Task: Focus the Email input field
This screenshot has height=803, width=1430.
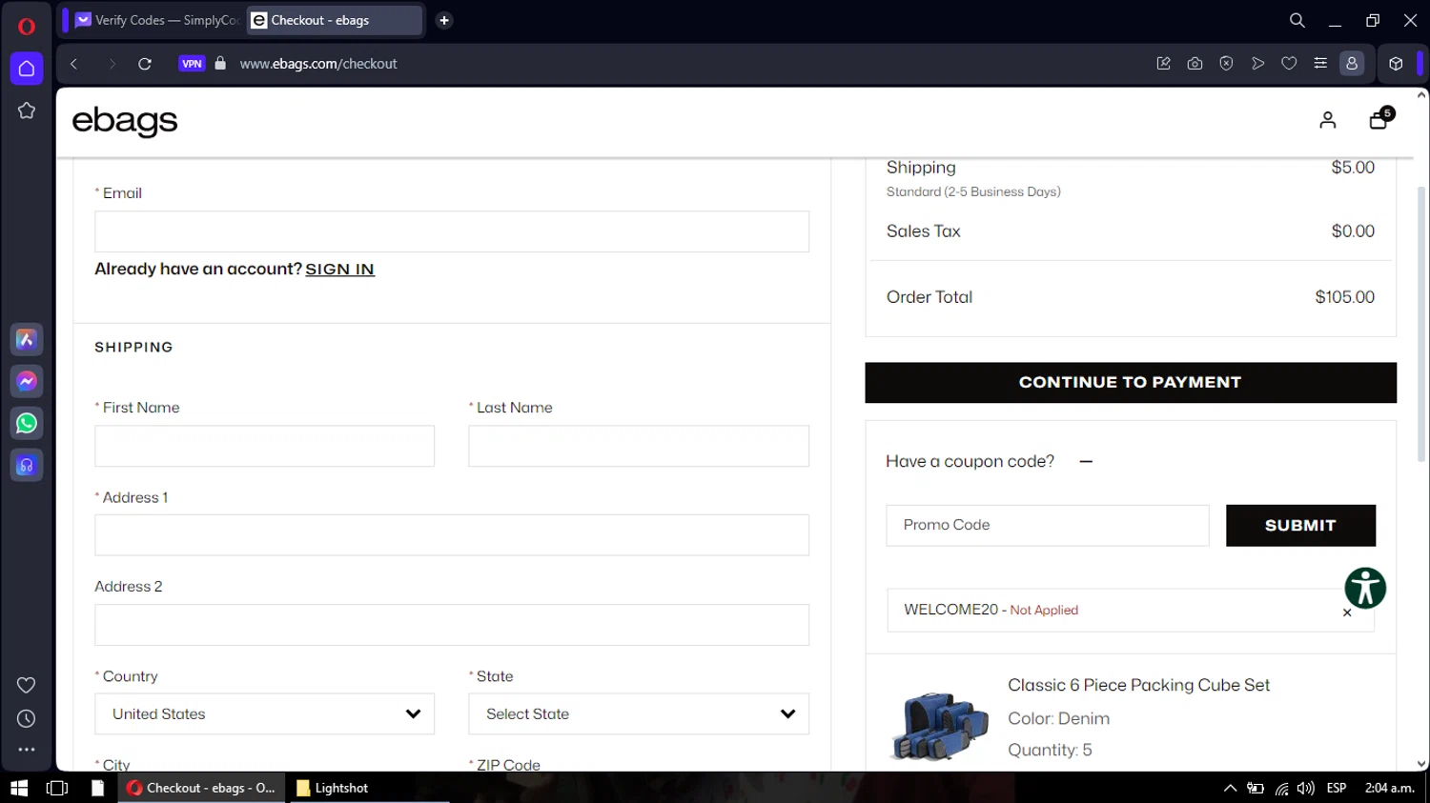Action: point(452,231)
